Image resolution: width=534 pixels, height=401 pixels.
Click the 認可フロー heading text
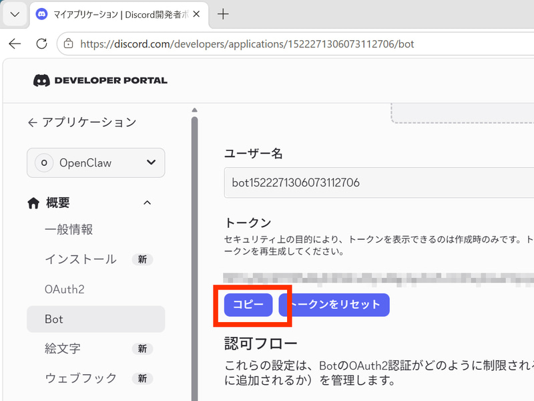(x=261, y=344)
